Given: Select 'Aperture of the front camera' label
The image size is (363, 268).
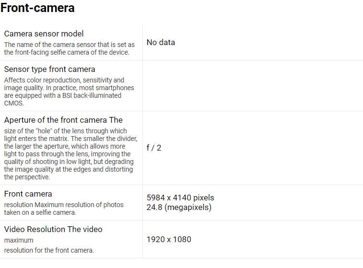Looking at the screenshot, I should tap(63, 120).
